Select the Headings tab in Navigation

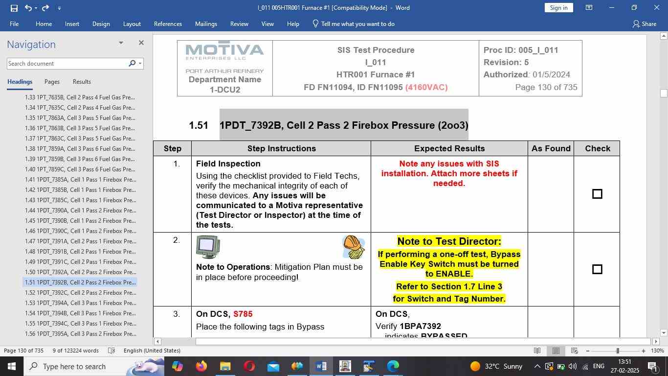point(20,82)
